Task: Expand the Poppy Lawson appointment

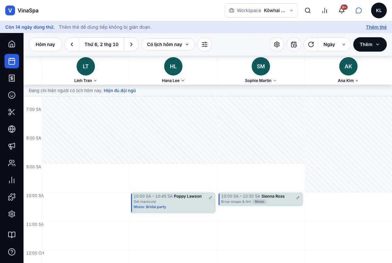Action: [210, 198]
